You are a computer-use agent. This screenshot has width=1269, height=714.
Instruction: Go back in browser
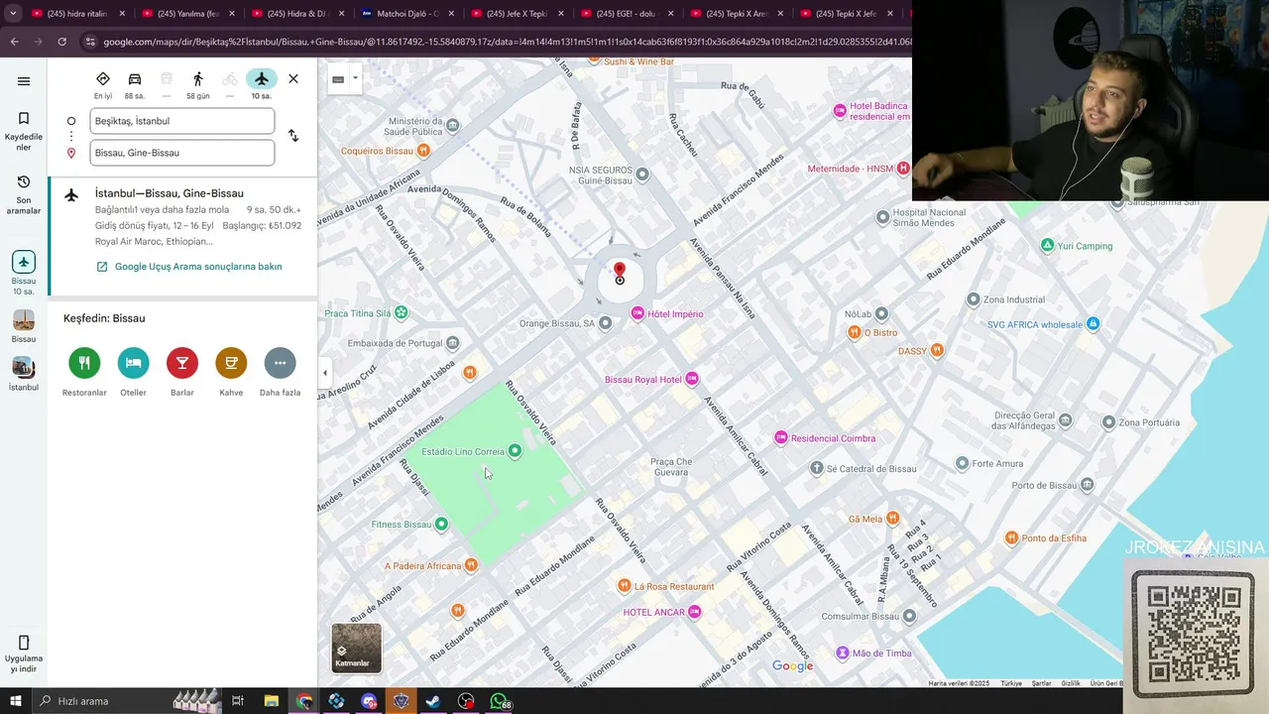pyautogui.click(x=14, y=42)
